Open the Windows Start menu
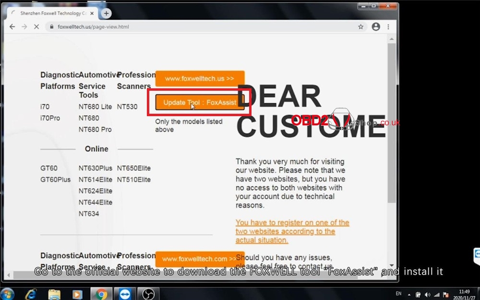Screen dimensions: 480x300 8,293
